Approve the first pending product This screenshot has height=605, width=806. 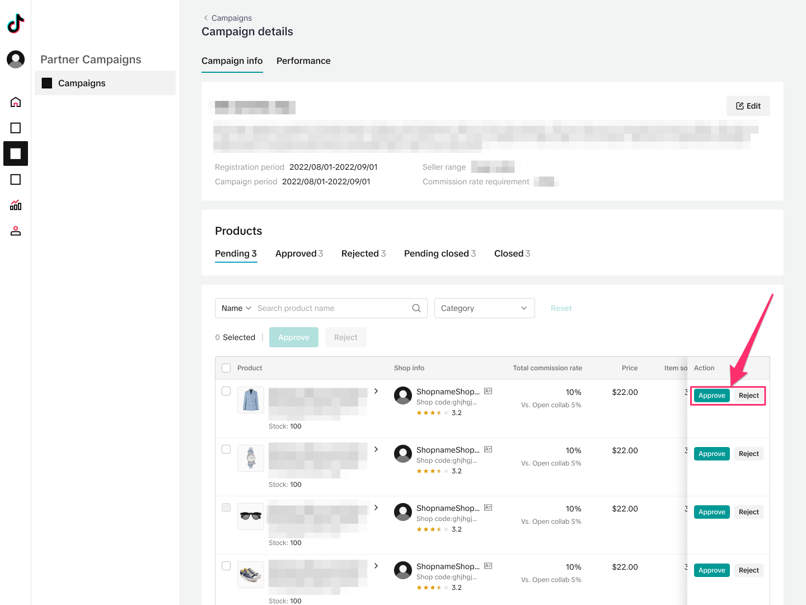[711, 395]
